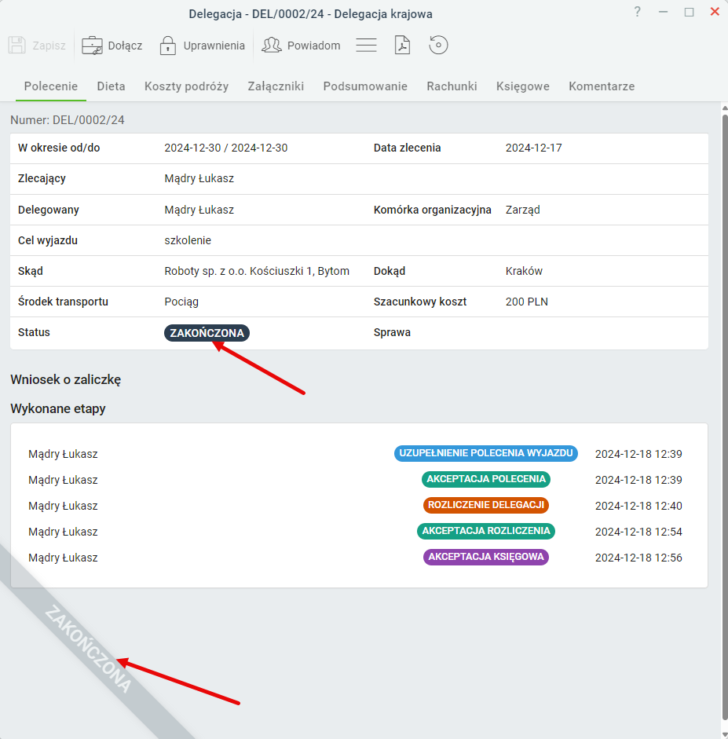Image resolution: width=728 pixels, height=739 pixels.
Task: Click AKCEPTACJA KSIĘGOWA stage badge
Action: pyautogui.click(x=486, y=557)
